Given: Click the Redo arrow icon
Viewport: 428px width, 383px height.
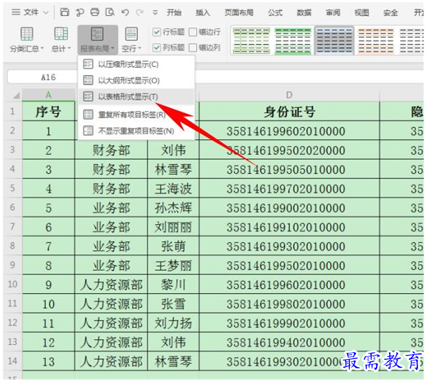Looking at the screenshot, I should 140,12.
